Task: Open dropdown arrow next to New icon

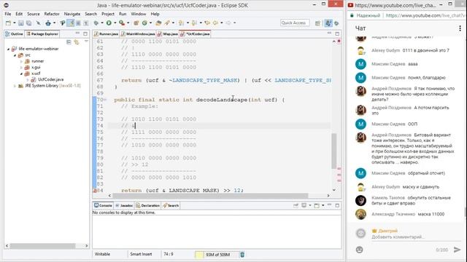Action: click(x=14, y=23)
